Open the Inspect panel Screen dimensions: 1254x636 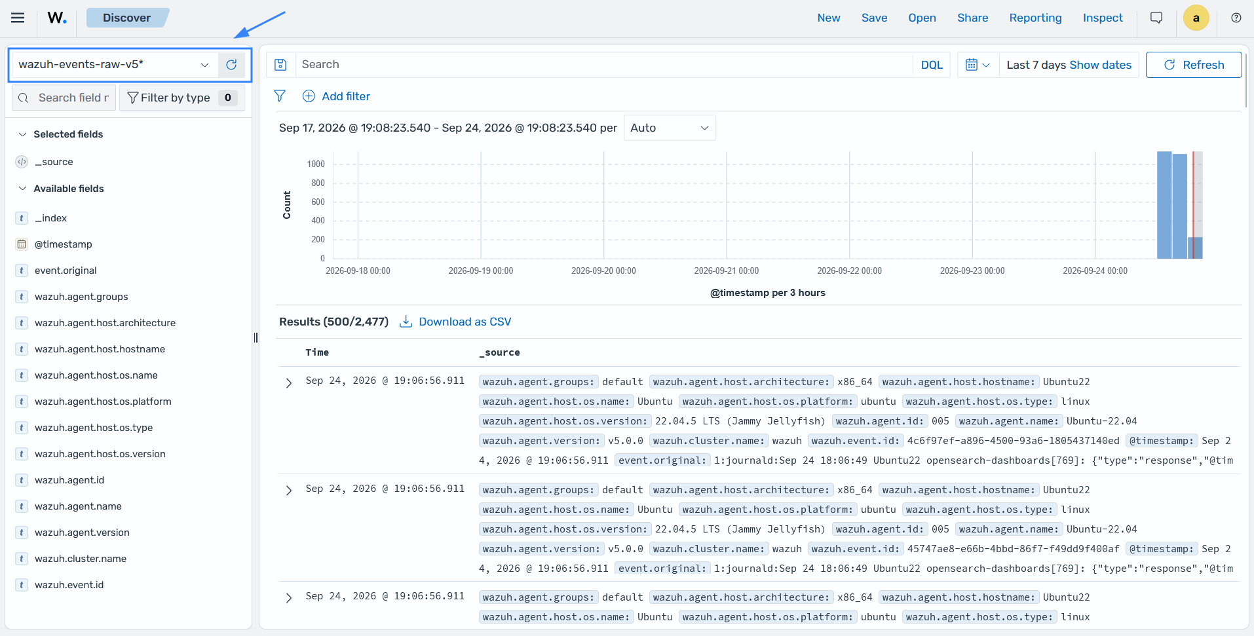(x=1103, y=18)
